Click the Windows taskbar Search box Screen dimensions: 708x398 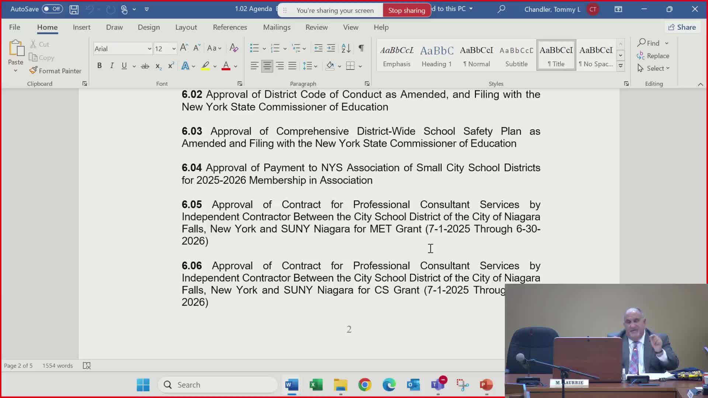pos(218,385)
